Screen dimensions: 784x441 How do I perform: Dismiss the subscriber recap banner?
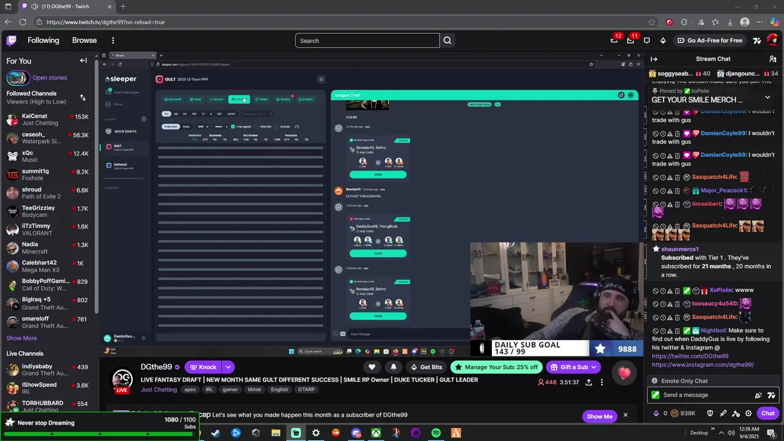coord(625,415)
